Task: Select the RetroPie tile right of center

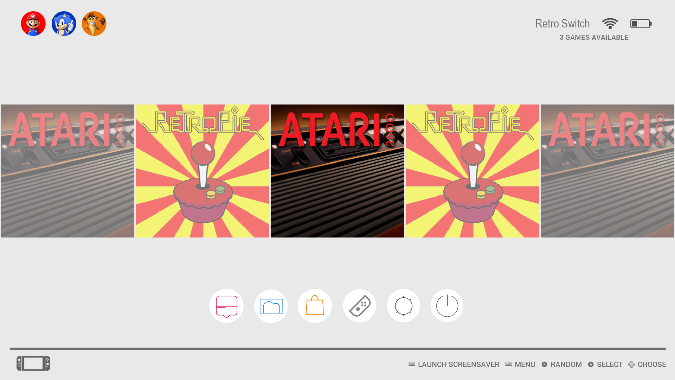Action: [x=472, y=171]
